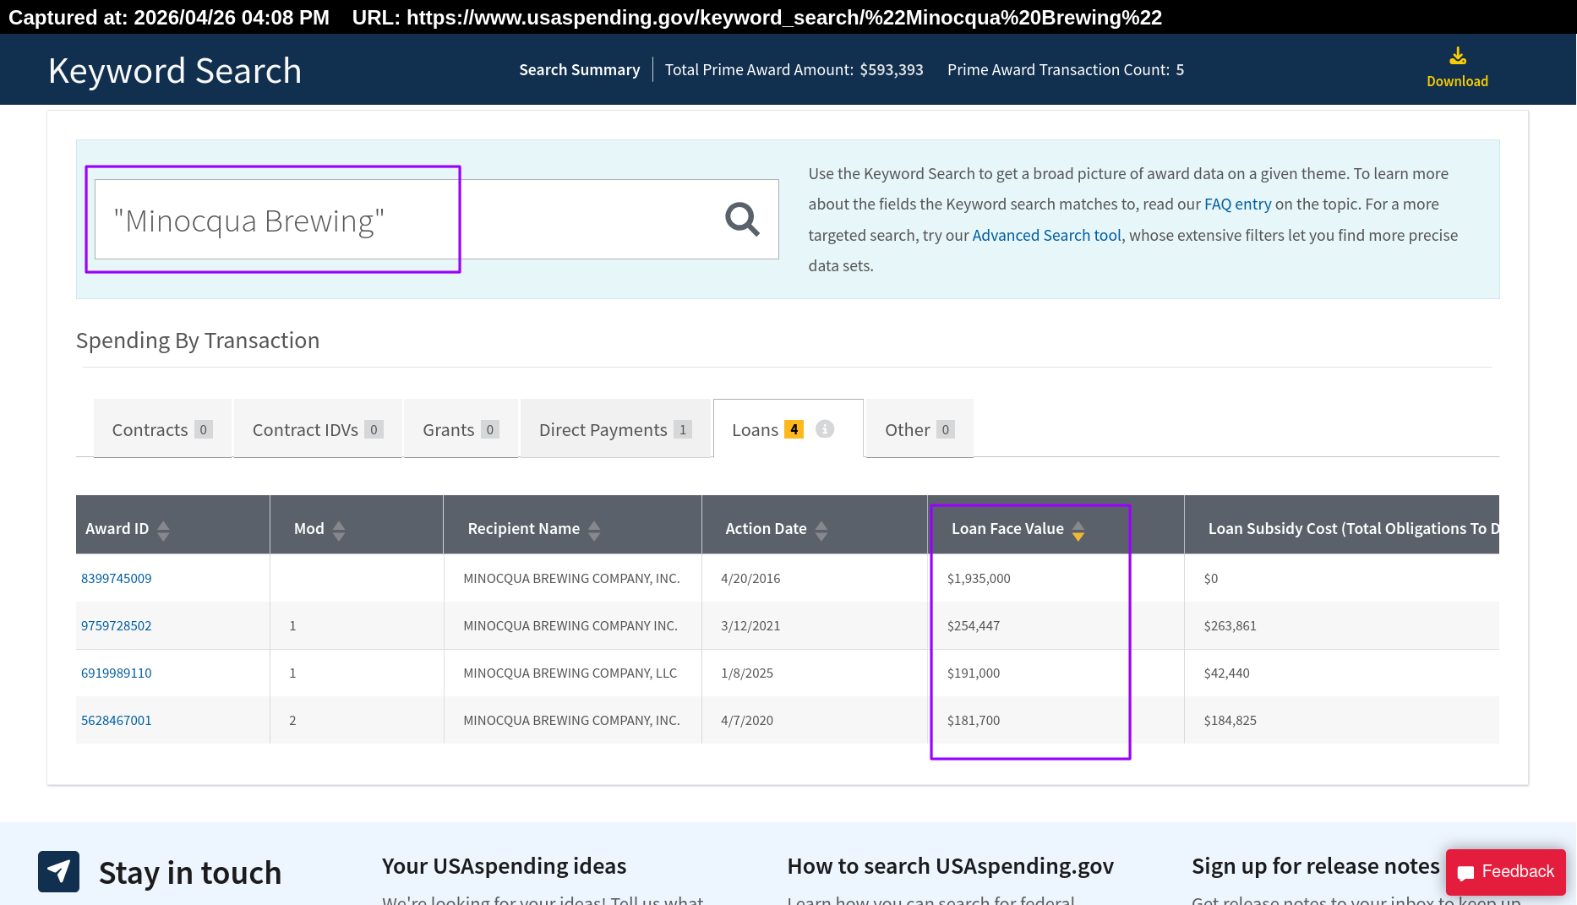
Task: Click the paper plane Stay in touch icon
Action: tap(58, 871)
